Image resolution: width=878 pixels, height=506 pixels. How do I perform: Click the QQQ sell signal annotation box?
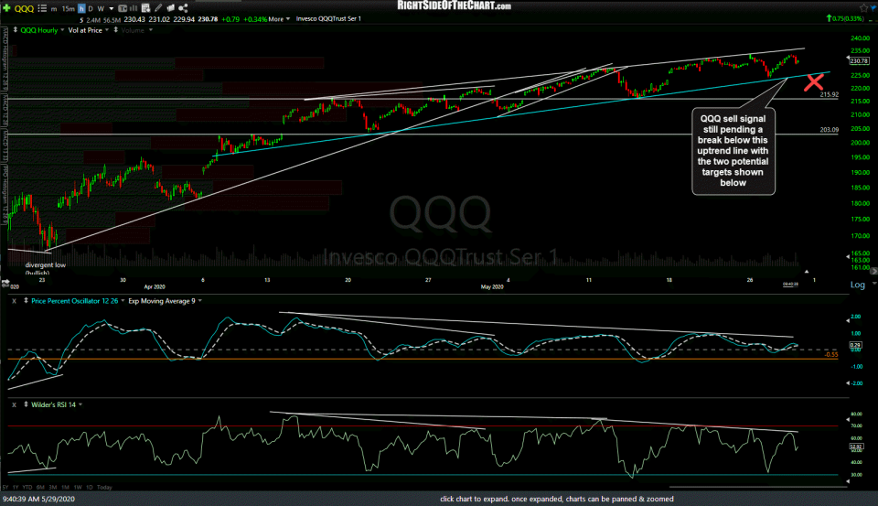(733, 151)
